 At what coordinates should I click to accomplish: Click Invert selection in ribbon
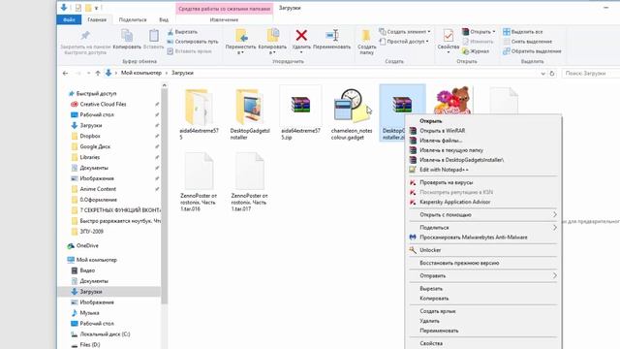tap(532, 51)
